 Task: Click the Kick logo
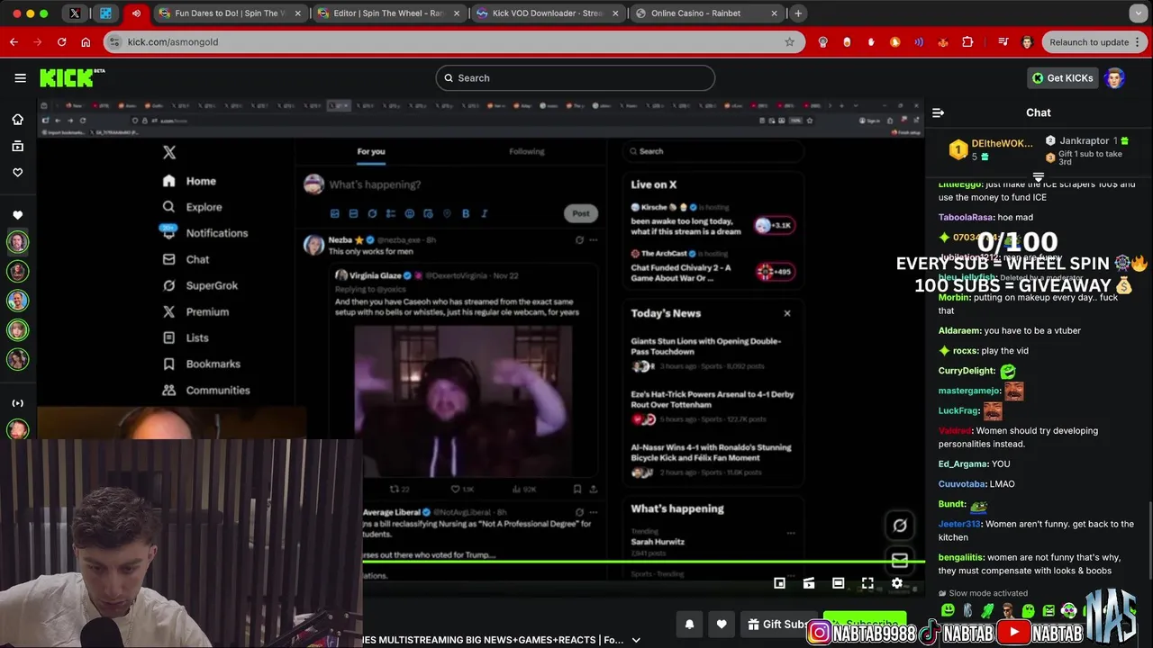(x=72, y=78)
